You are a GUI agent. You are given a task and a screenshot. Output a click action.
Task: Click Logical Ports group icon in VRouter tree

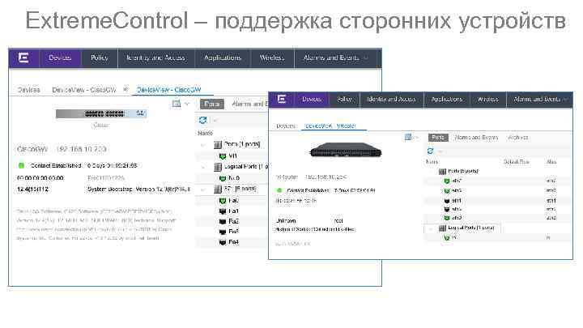[x=442, y=228]
